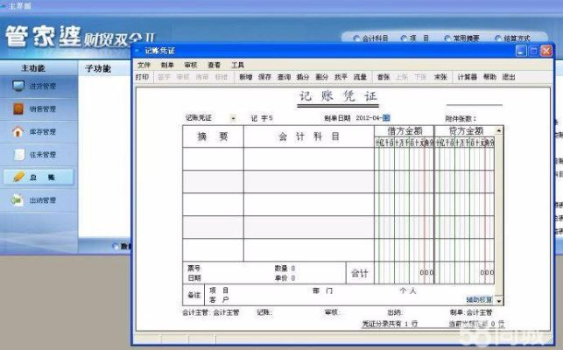Screen dimensions: 563x350
Task: Open the 出纳管理 module icon
Action: click(18, 200)
